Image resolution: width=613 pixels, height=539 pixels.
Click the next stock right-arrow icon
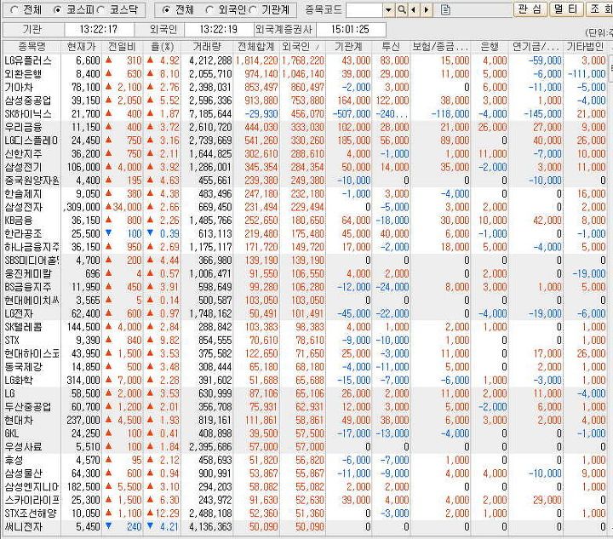coord(427,9)
